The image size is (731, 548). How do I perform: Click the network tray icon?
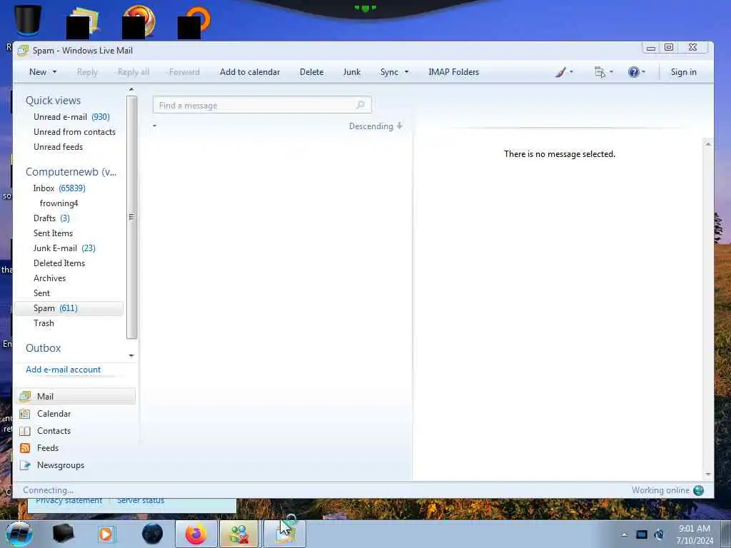(x=642, y=534)
